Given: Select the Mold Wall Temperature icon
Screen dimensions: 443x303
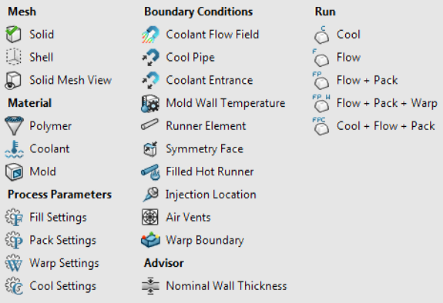Looking at the screenshot, I should click(150, 103).
